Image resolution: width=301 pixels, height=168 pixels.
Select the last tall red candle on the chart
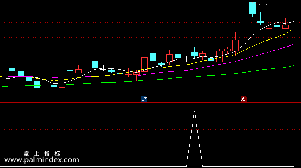coord(294,15)
